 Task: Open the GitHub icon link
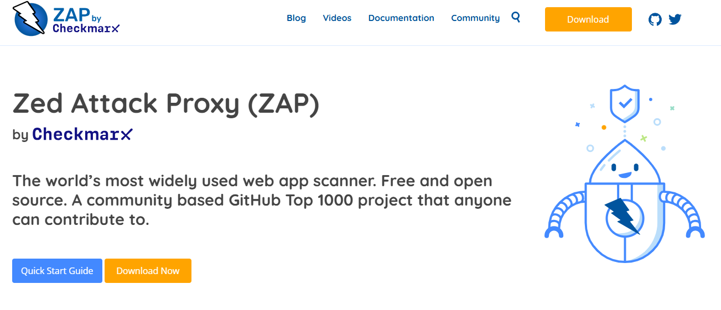(x=655, y=19)
